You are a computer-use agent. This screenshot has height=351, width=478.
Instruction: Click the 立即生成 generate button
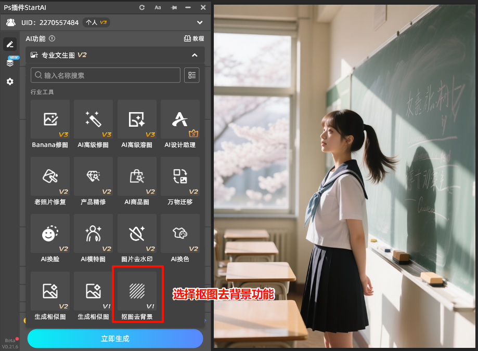[x=115, y=339]
